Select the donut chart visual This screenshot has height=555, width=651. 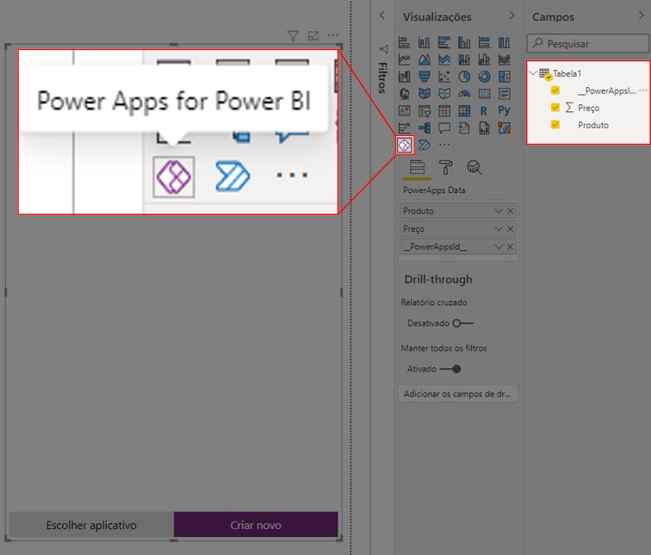pyautogui.click(x=484, y=77)
